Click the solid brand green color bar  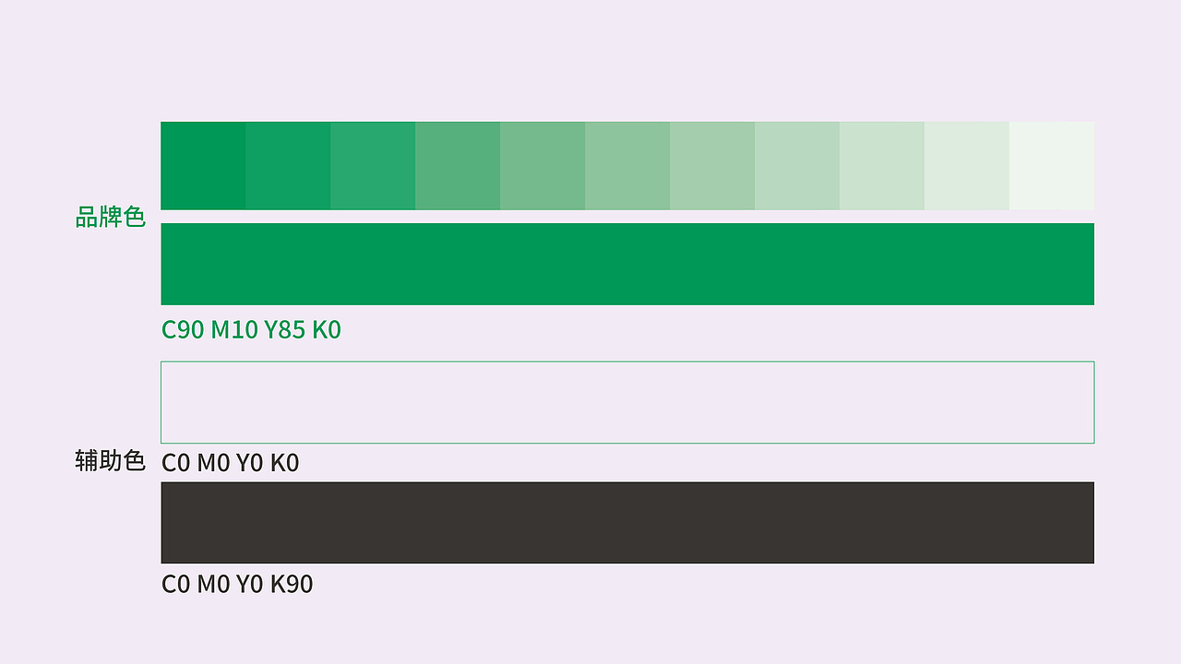(x=627, y=264)
